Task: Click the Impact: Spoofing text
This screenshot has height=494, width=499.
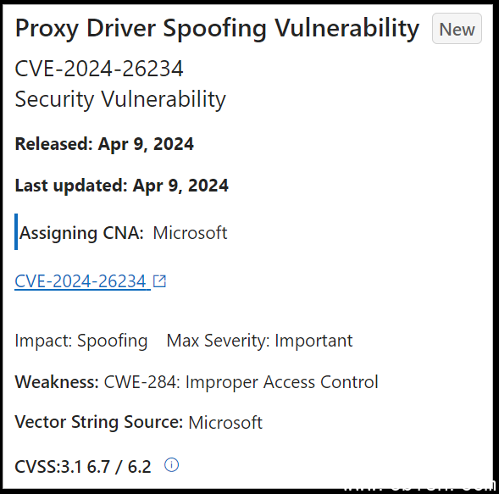Action: coord(81,341)
